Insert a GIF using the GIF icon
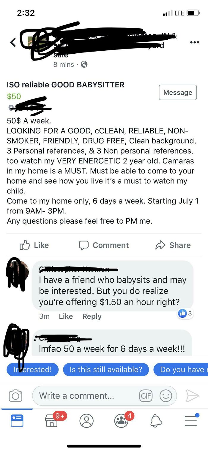Viewport: 208px width, 452px height. tap(146, 396)
